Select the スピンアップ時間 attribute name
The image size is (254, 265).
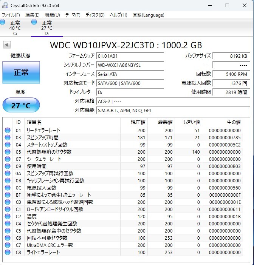tap(43, 137)
